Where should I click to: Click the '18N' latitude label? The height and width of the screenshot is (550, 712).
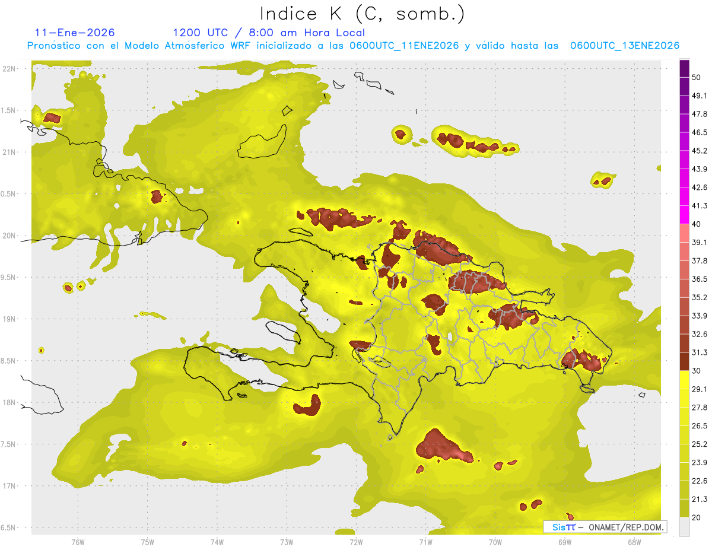point(9,402)
